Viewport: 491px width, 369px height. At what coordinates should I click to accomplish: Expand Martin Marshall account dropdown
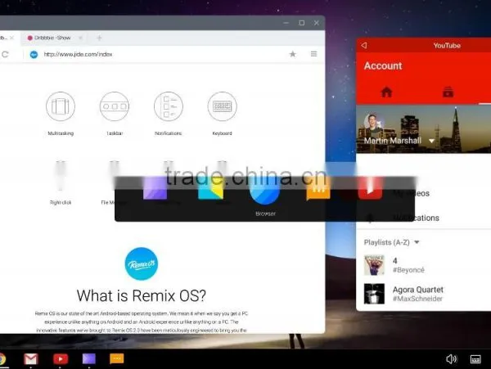point(431,141)
